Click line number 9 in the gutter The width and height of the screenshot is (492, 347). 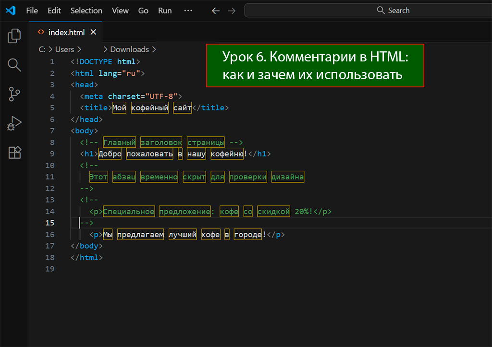(x=52, y=154)
